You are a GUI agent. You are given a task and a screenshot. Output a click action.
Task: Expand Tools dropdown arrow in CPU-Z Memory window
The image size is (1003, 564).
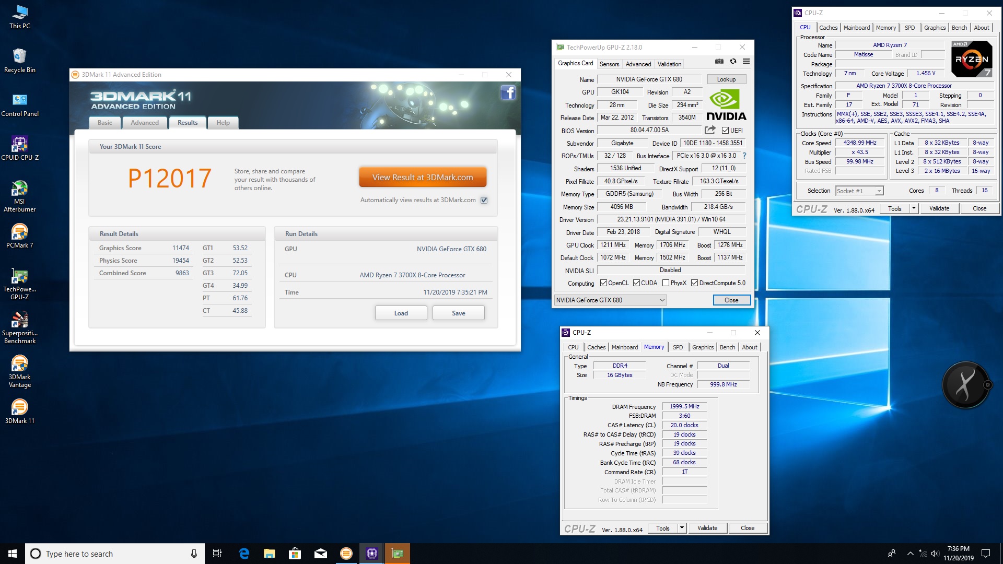tap(682, 528)
